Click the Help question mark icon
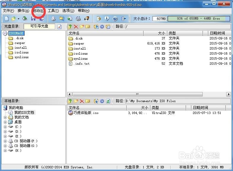 (x=115, y=19)
